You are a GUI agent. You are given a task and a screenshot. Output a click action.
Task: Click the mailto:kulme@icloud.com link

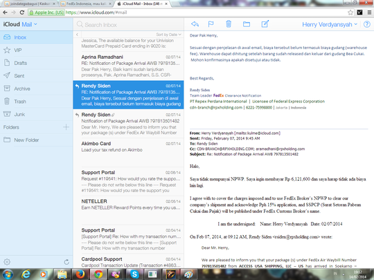click(x=258, y=133)
